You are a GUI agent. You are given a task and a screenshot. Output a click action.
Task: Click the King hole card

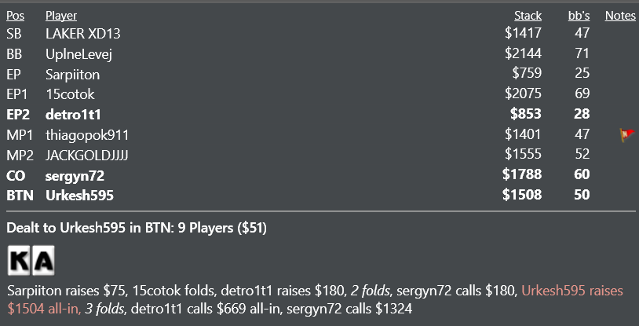tap(19, 260)
